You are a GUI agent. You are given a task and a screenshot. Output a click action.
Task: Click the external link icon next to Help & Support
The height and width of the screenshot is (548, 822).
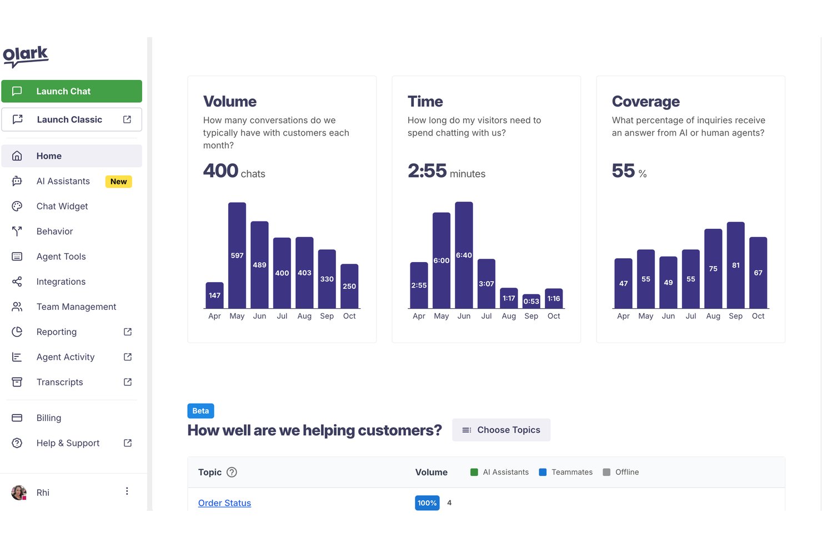[x=128, y=443]
